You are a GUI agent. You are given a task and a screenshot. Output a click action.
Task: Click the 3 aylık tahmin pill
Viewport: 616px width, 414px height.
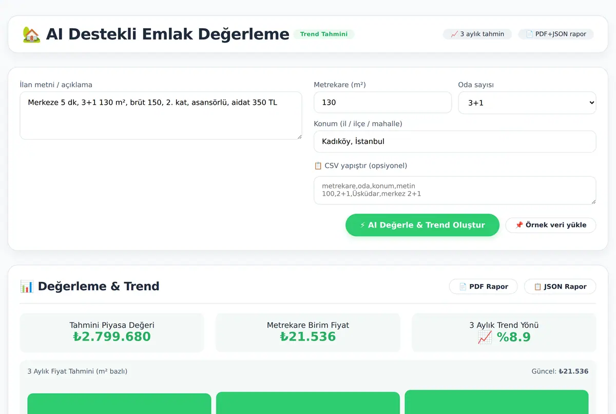(477, 34)
